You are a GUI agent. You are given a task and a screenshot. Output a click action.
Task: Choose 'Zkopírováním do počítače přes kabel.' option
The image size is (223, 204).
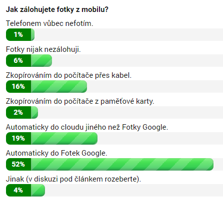(x=68, y=75)
